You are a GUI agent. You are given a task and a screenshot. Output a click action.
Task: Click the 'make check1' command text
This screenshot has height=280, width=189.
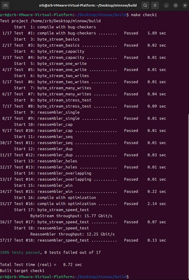pos(144,15)
